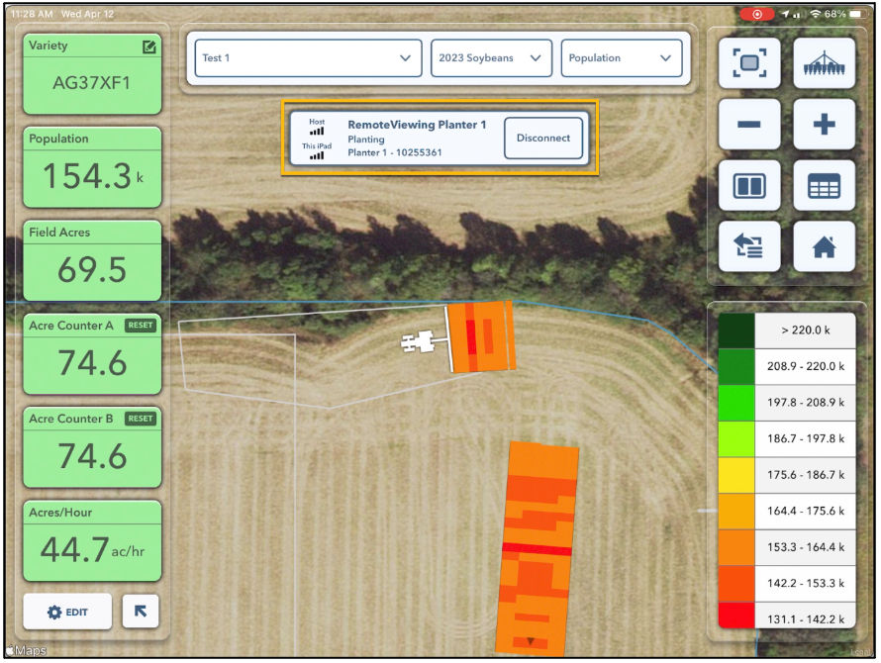Tap the This iPad signal strength bars
Screen dimensions: 881x663
pos(317,155)
